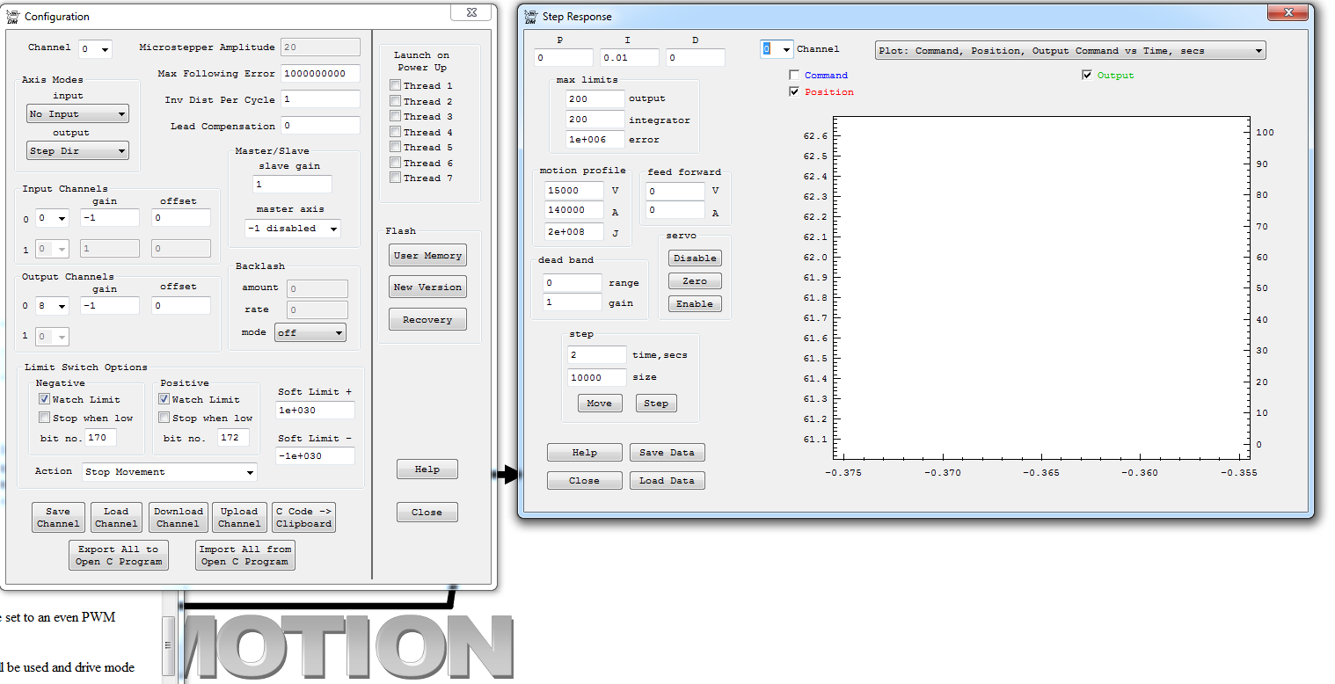1335x684 pixels.
Task: Open the master axis dropdown
Action: click(293, 229)
